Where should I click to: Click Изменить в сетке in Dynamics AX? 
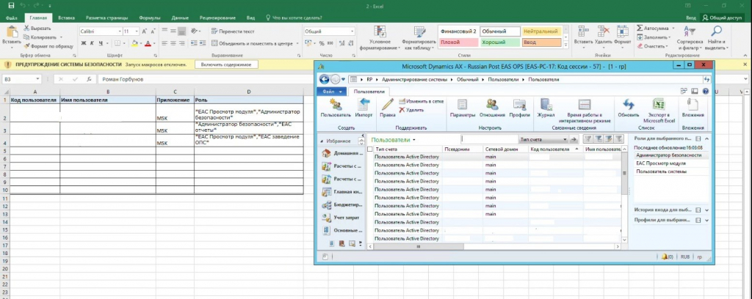[x=421, y=101]
